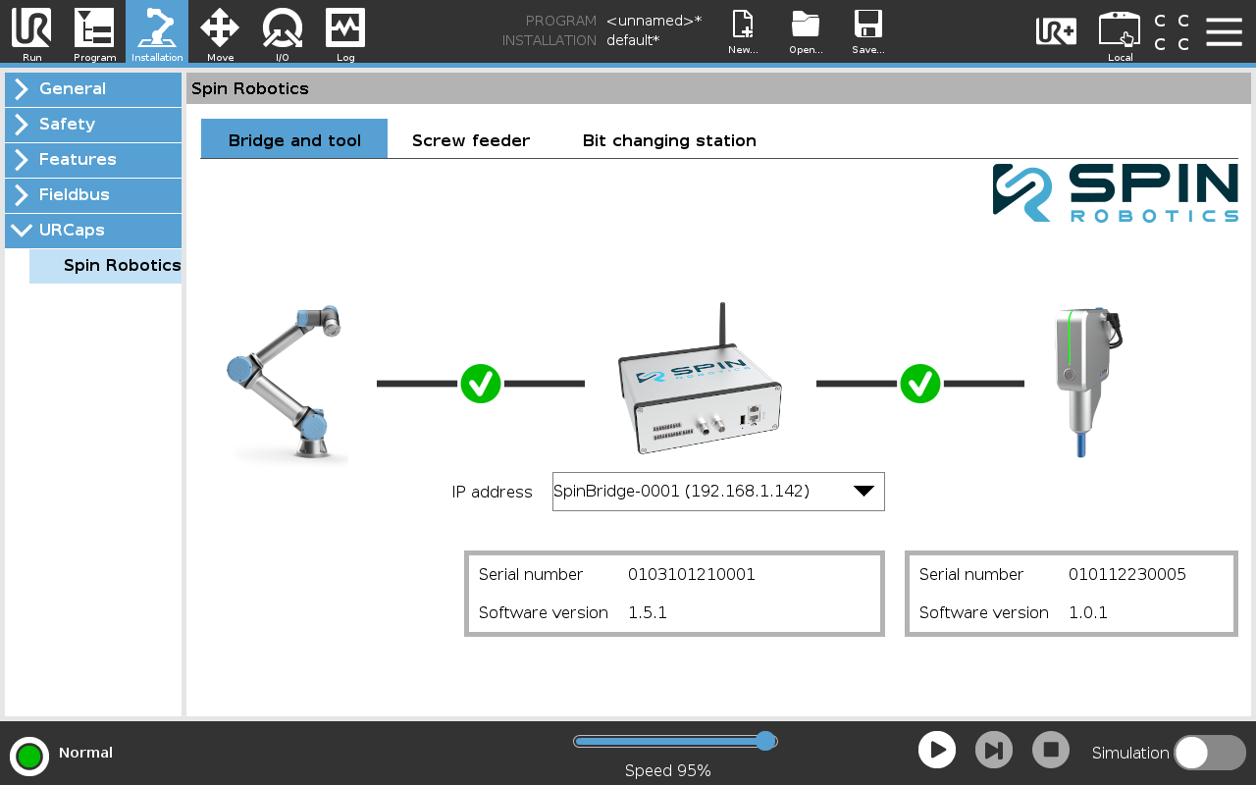1256x785 pixels.
Task: Open the IP address dropdown
Action: [x=718, y=492]
